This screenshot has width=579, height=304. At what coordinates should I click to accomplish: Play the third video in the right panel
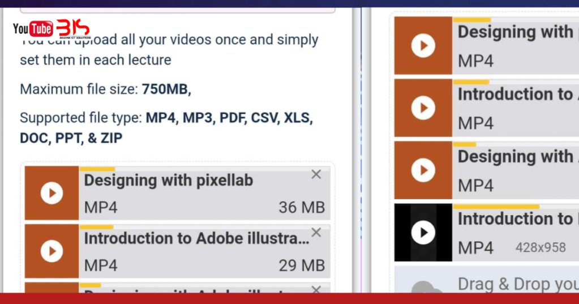coord(423,170)
